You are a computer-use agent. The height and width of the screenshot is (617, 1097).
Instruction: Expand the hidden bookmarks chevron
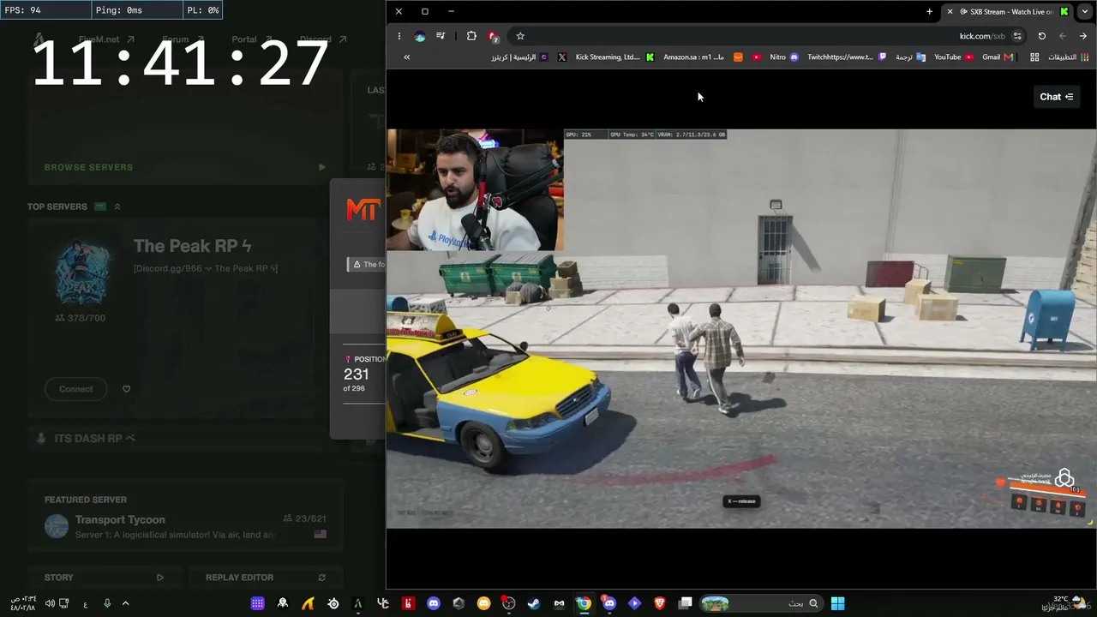[x=406, y=57]
